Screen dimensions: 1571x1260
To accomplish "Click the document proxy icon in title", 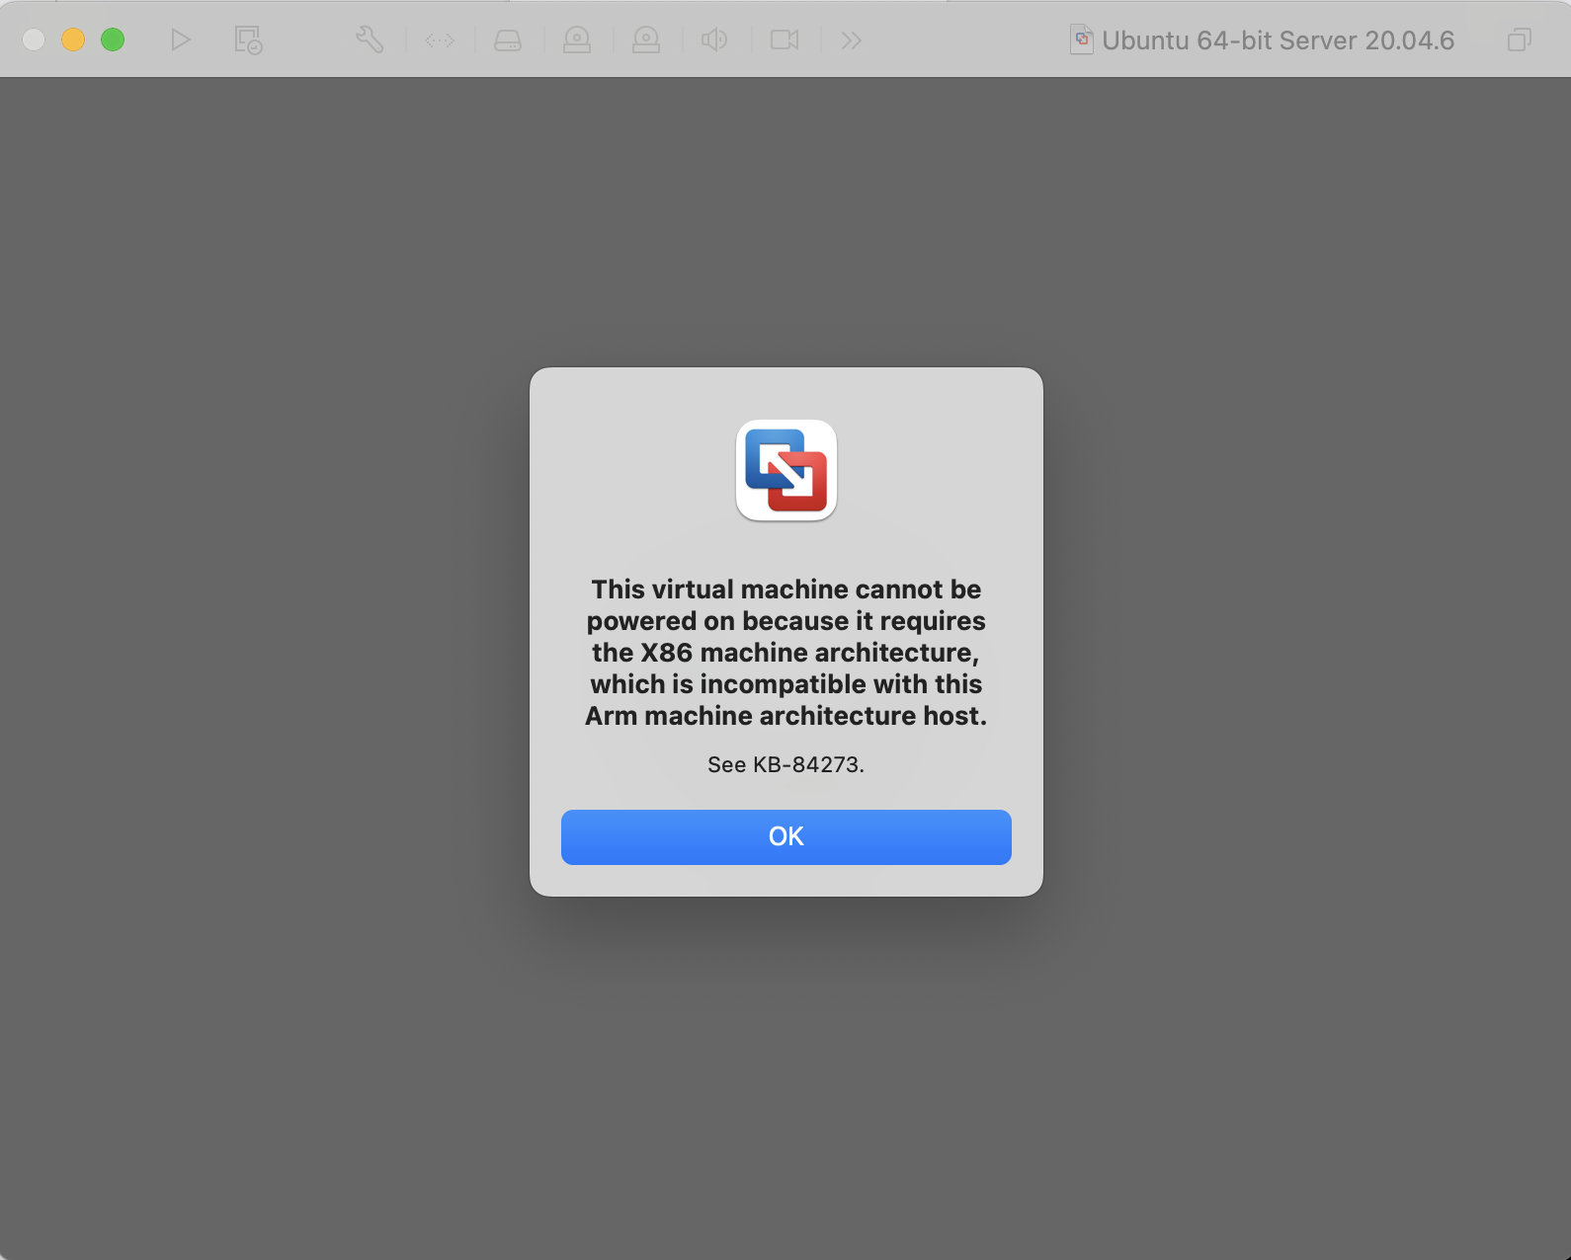I will 1082,39.
